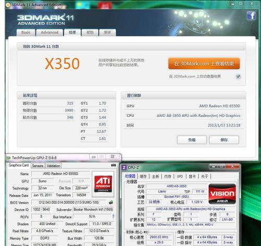This screenshot has width=261, height=246.
Task: Click the GT2 result 1.73
Action: (x=102, y=110)
